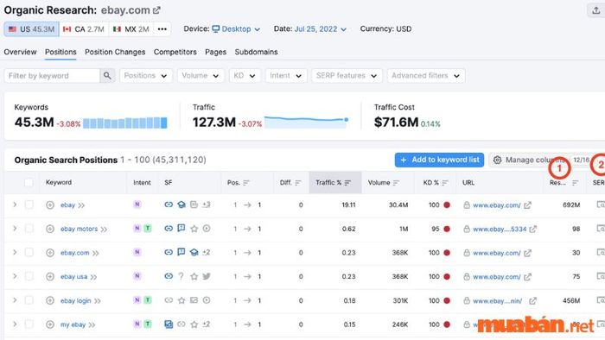The height and width of the screenshot is (340, 605).
Task: Select the US 45.3M database
Action: click(x=32, y=28)
